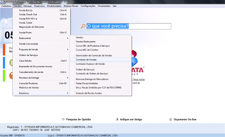Viewport: 225px width, 137px height.
Task: Click the Orçamento On-line link
Action: (x=185, y=119)
